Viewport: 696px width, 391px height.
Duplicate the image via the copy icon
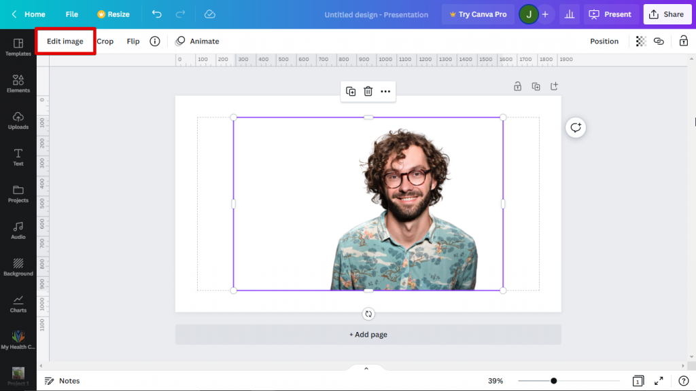(x=350, y=91)
